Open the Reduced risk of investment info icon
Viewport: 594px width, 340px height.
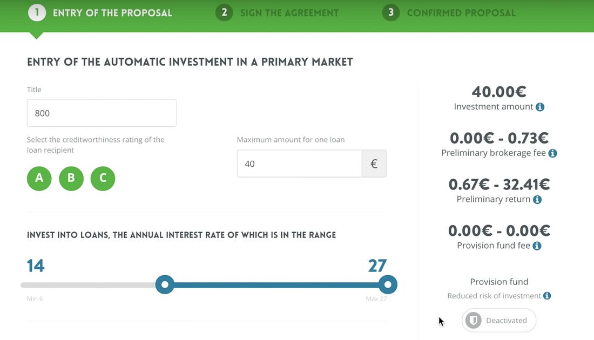click(x=546, y=296)
